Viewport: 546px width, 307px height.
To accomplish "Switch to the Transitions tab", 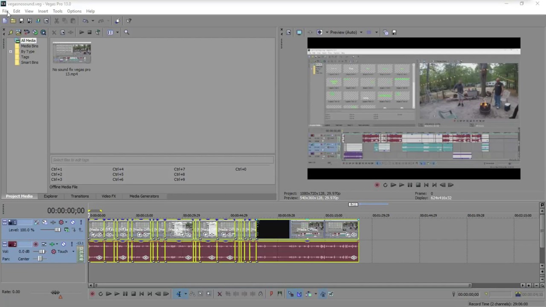I will [80, 196].
